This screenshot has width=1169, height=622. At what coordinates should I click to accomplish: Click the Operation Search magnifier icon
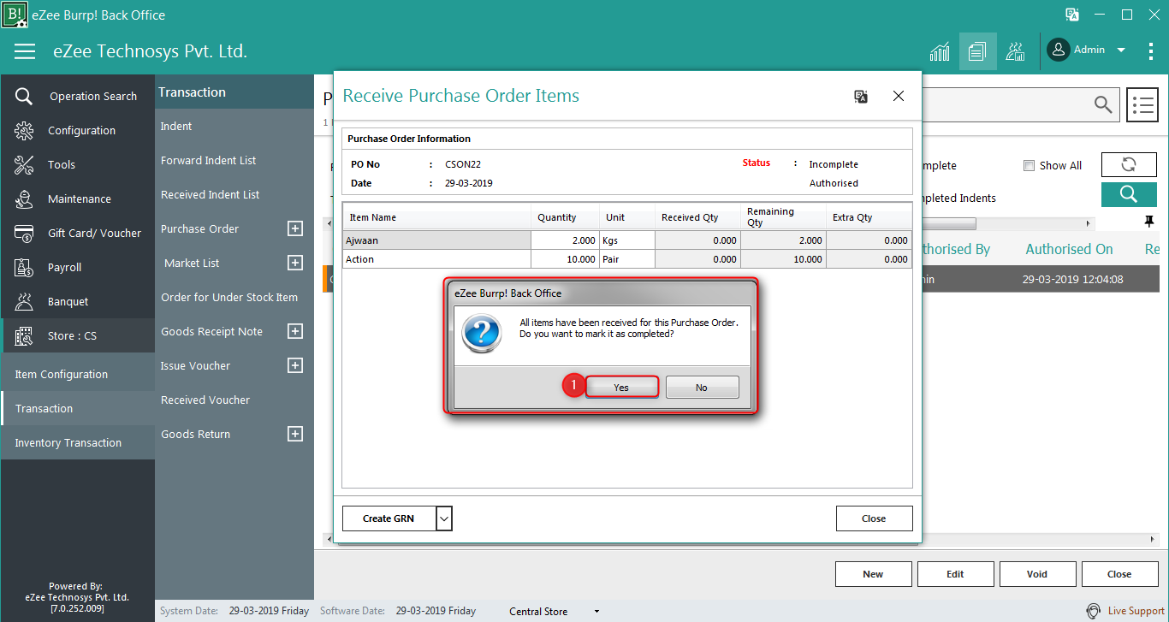(x=24, y=96)
